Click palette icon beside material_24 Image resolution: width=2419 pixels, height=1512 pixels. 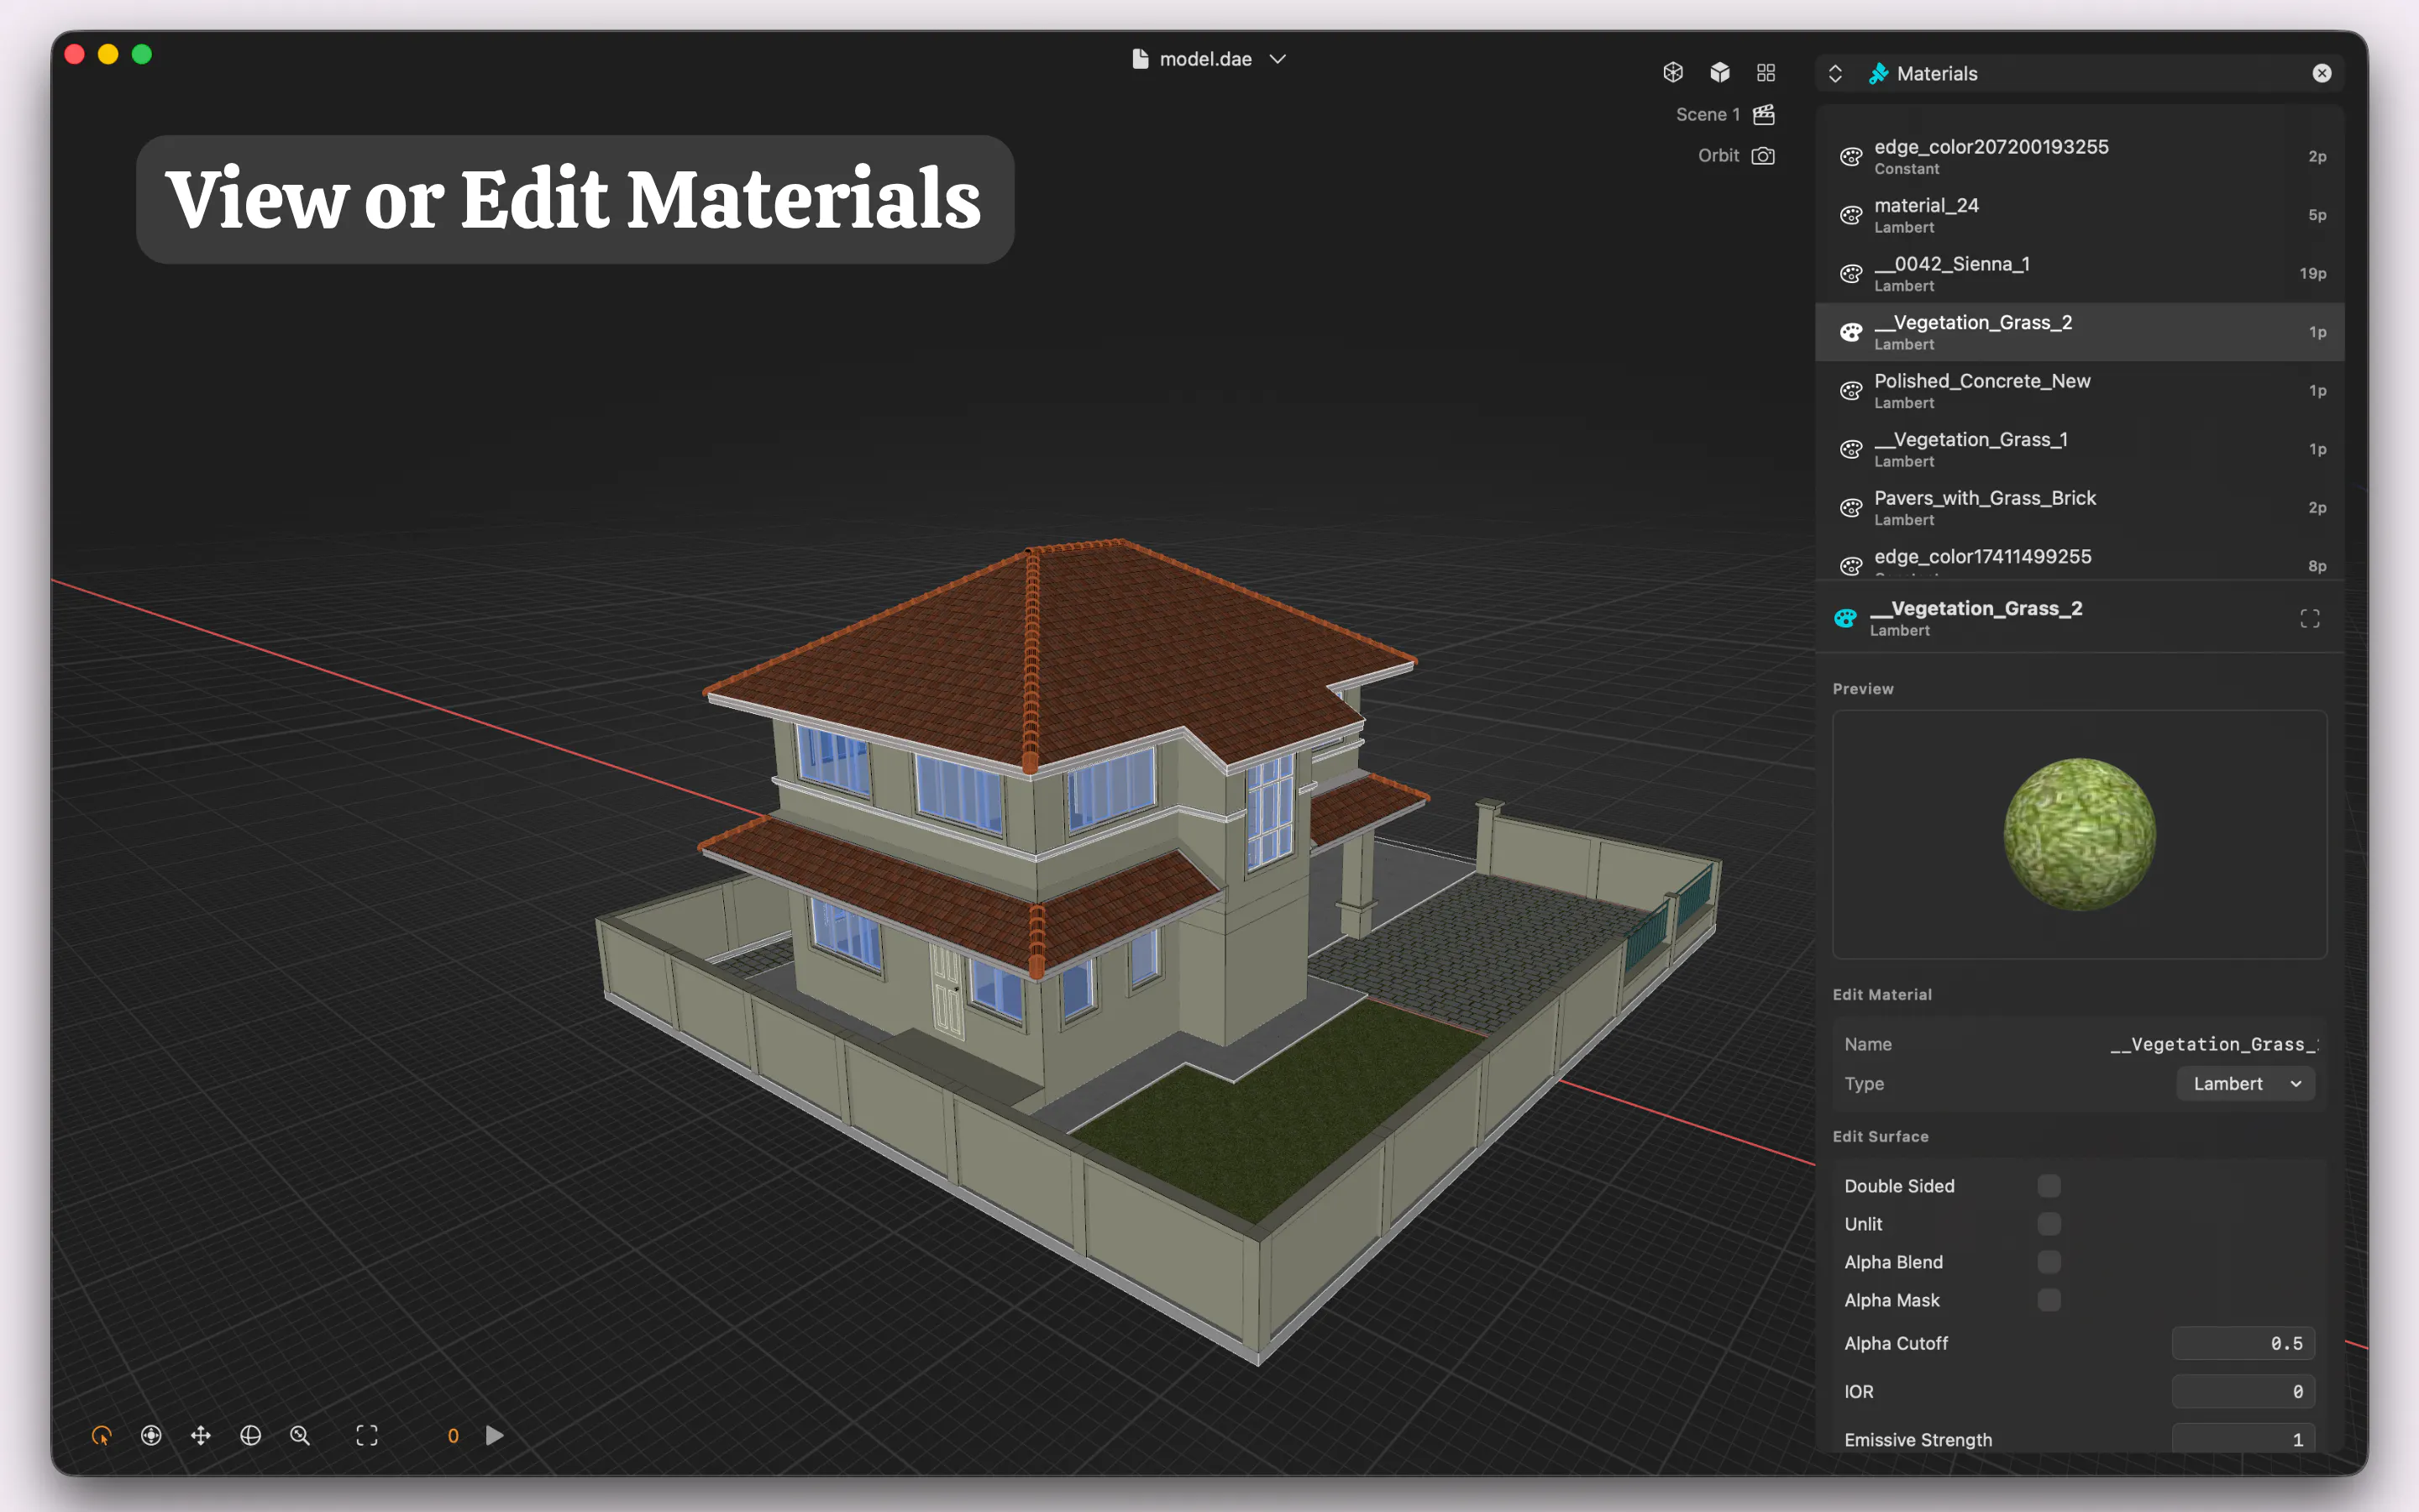(1851, 215)
